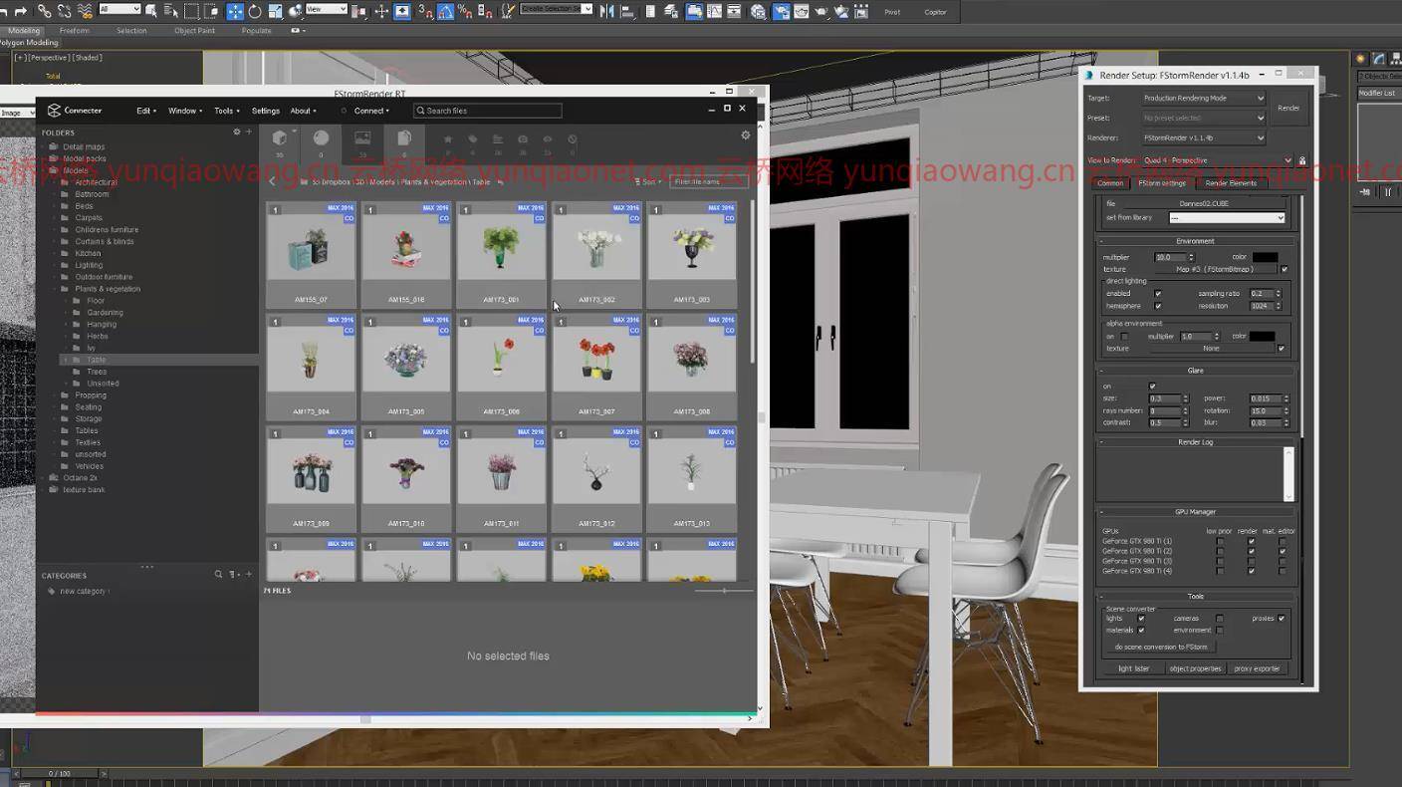Toggle the Scene converter lights checkbox
Screen dimensions: 1402x787
tap(1141, 619)
